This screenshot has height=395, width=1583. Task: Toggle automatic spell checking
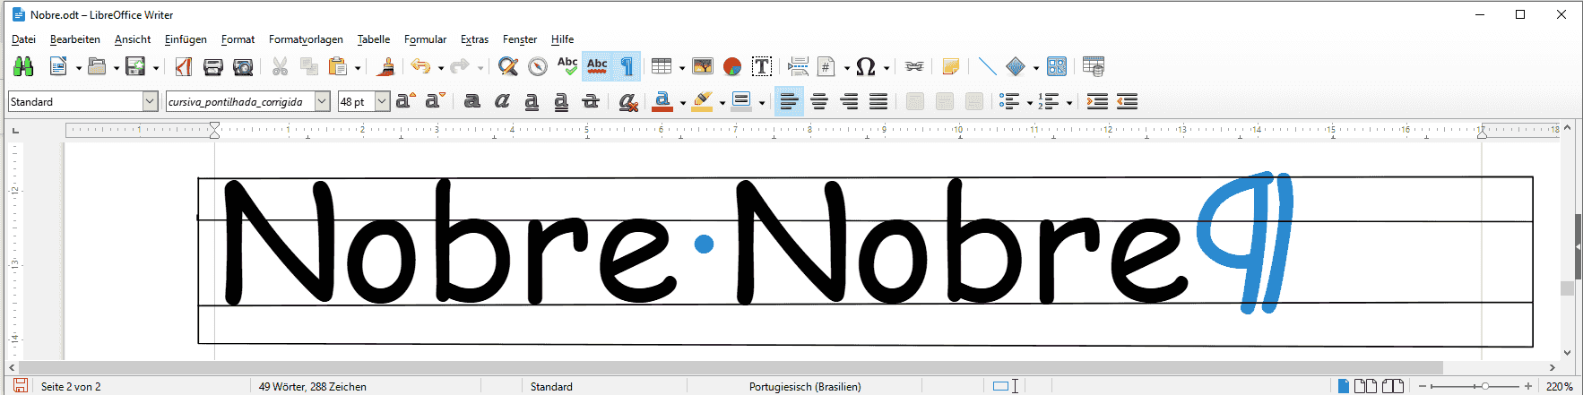click(597, 66)
